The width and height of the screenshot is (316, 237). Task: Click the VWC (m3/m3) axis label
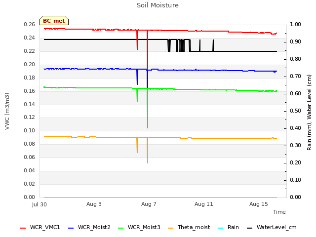[7, 111]
